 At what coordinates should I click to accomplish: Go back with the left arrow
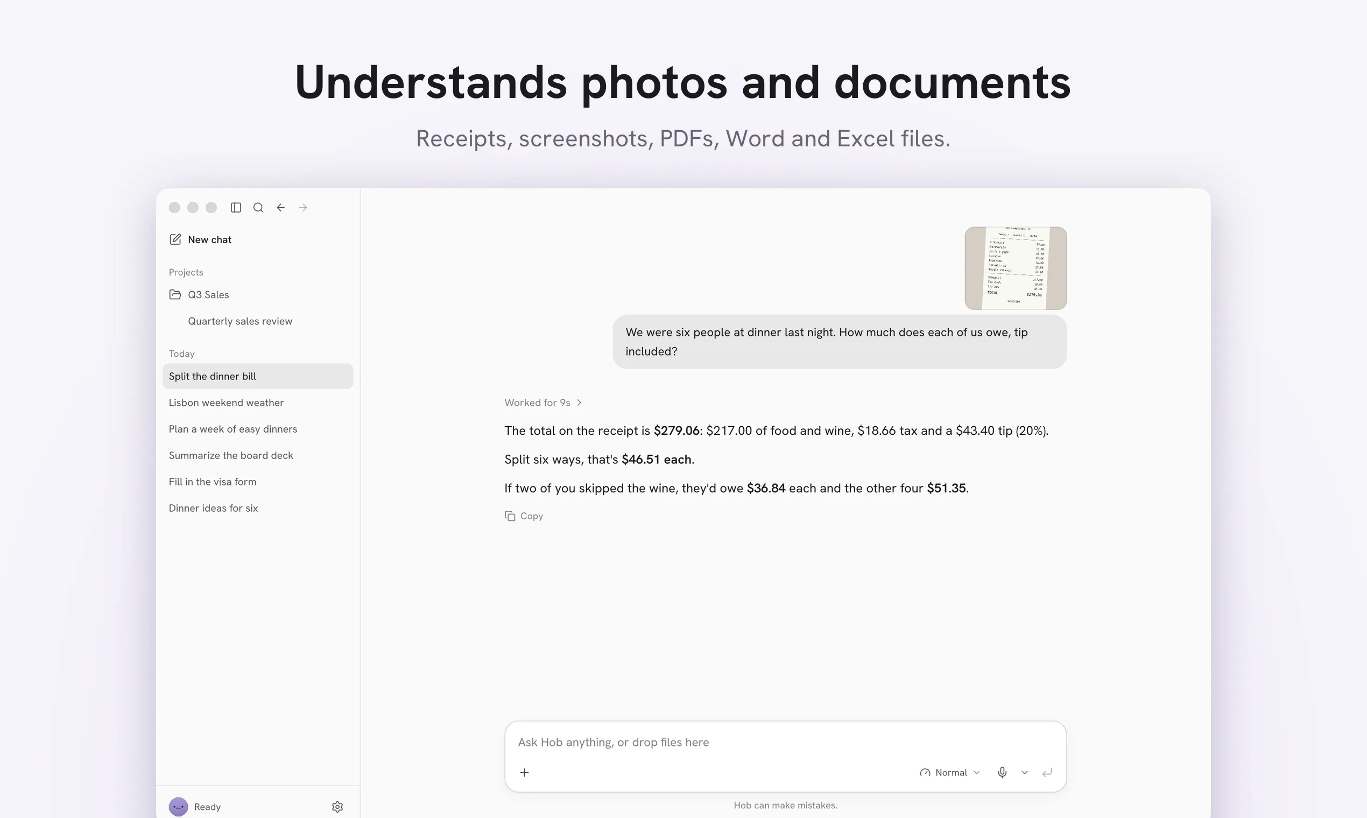point(280,208)
